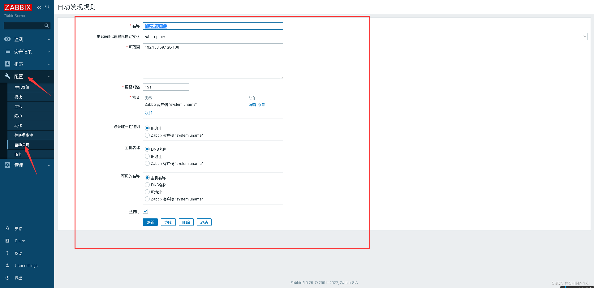Click the search magnifier icon
Image resolution: width=594 pixels, height=288 pixels.
click(47, 26)
